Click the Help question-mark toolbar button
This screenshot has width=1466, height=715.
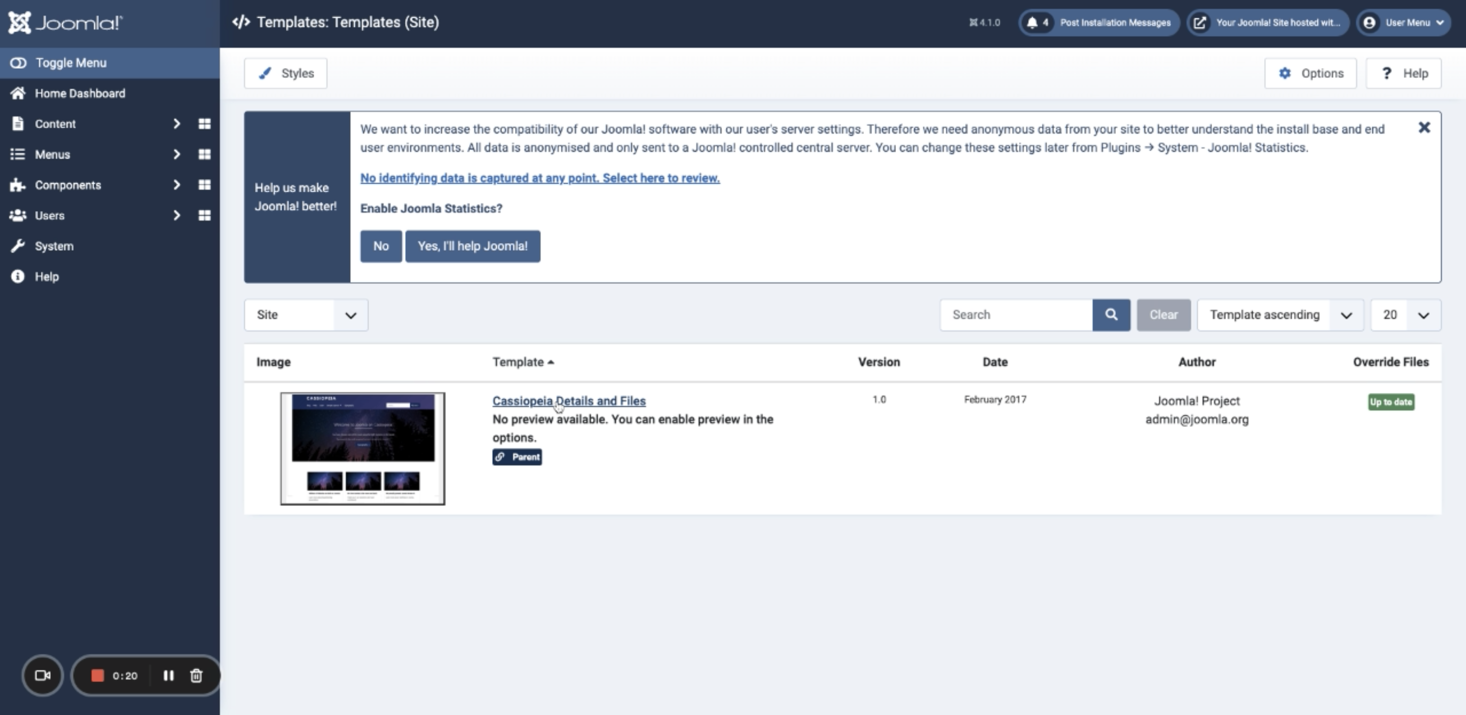1403,73
